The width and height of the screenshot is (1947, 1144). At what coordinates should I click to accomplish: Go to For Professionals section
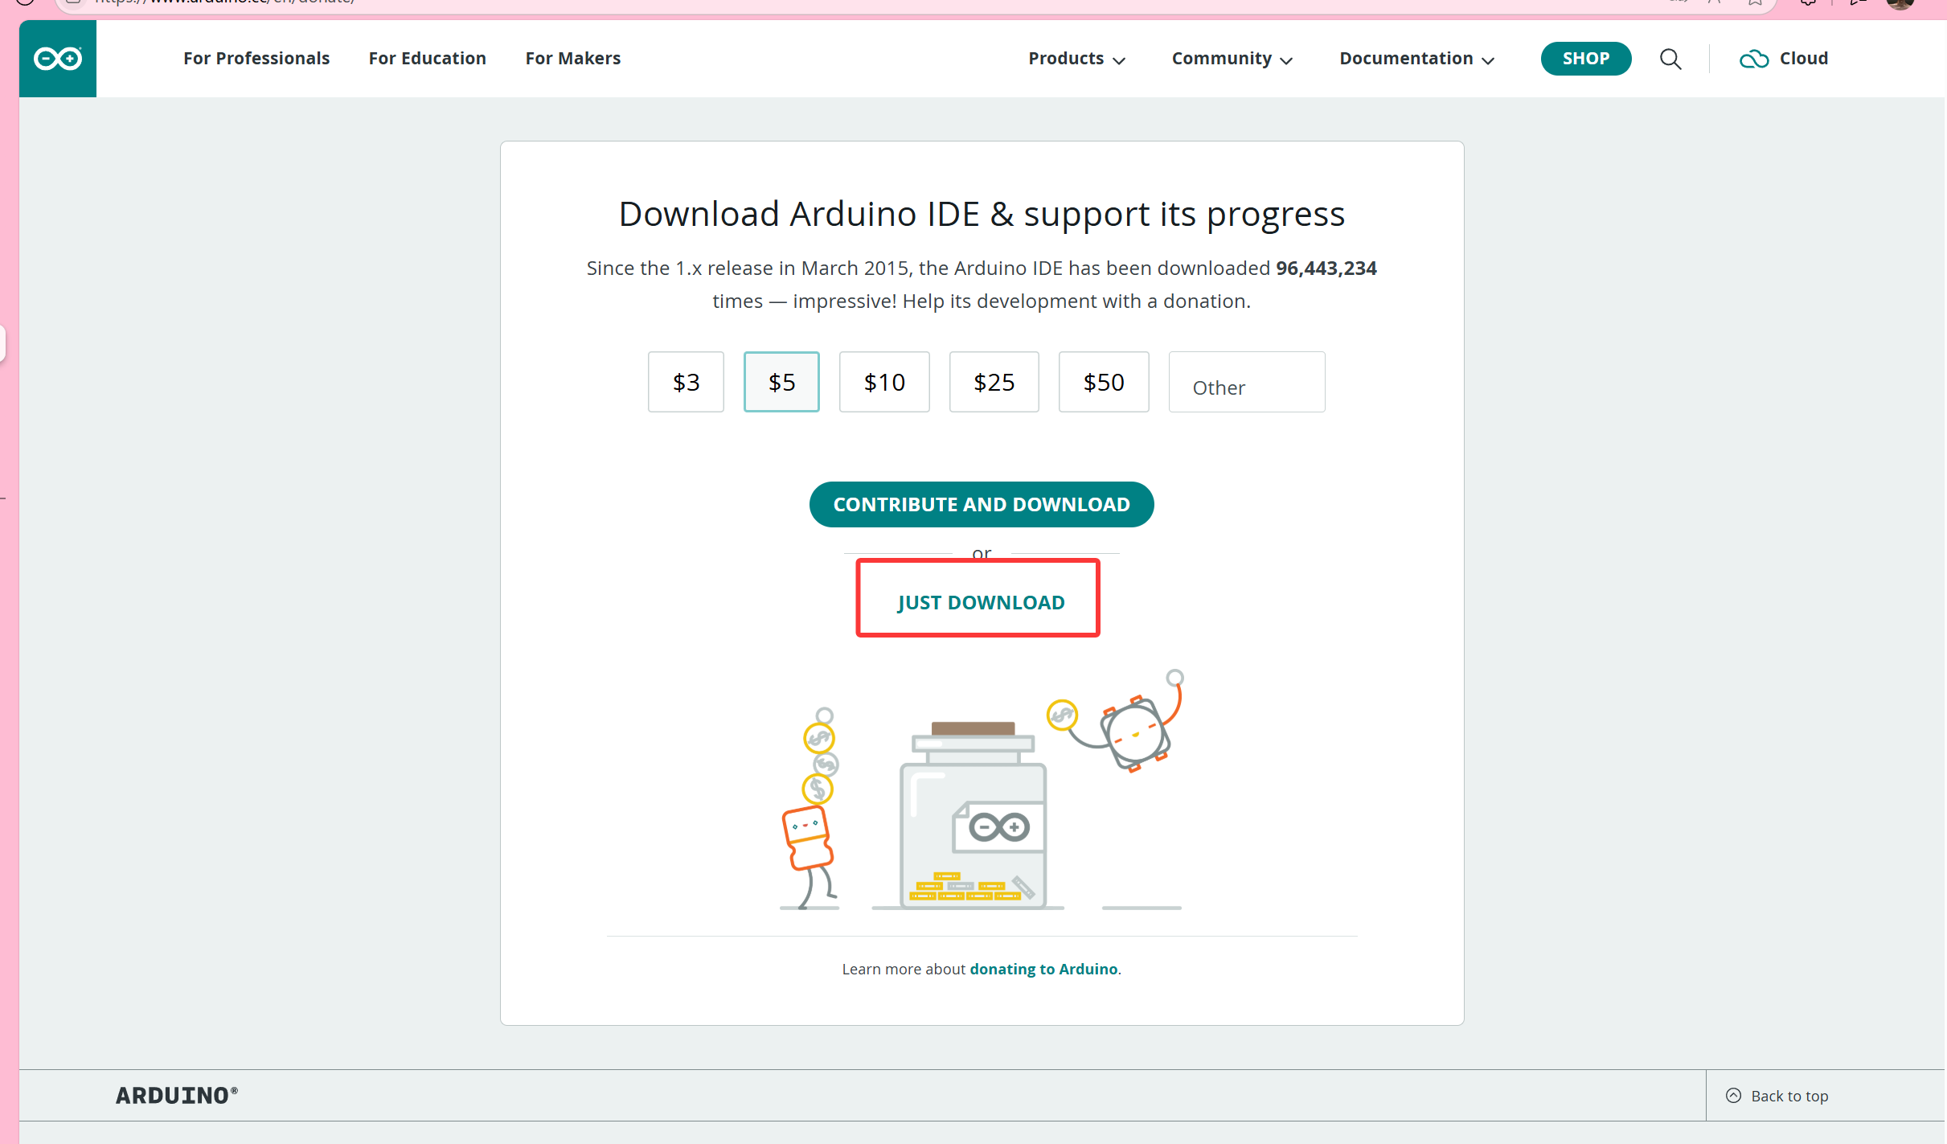[x=256, y=59]
